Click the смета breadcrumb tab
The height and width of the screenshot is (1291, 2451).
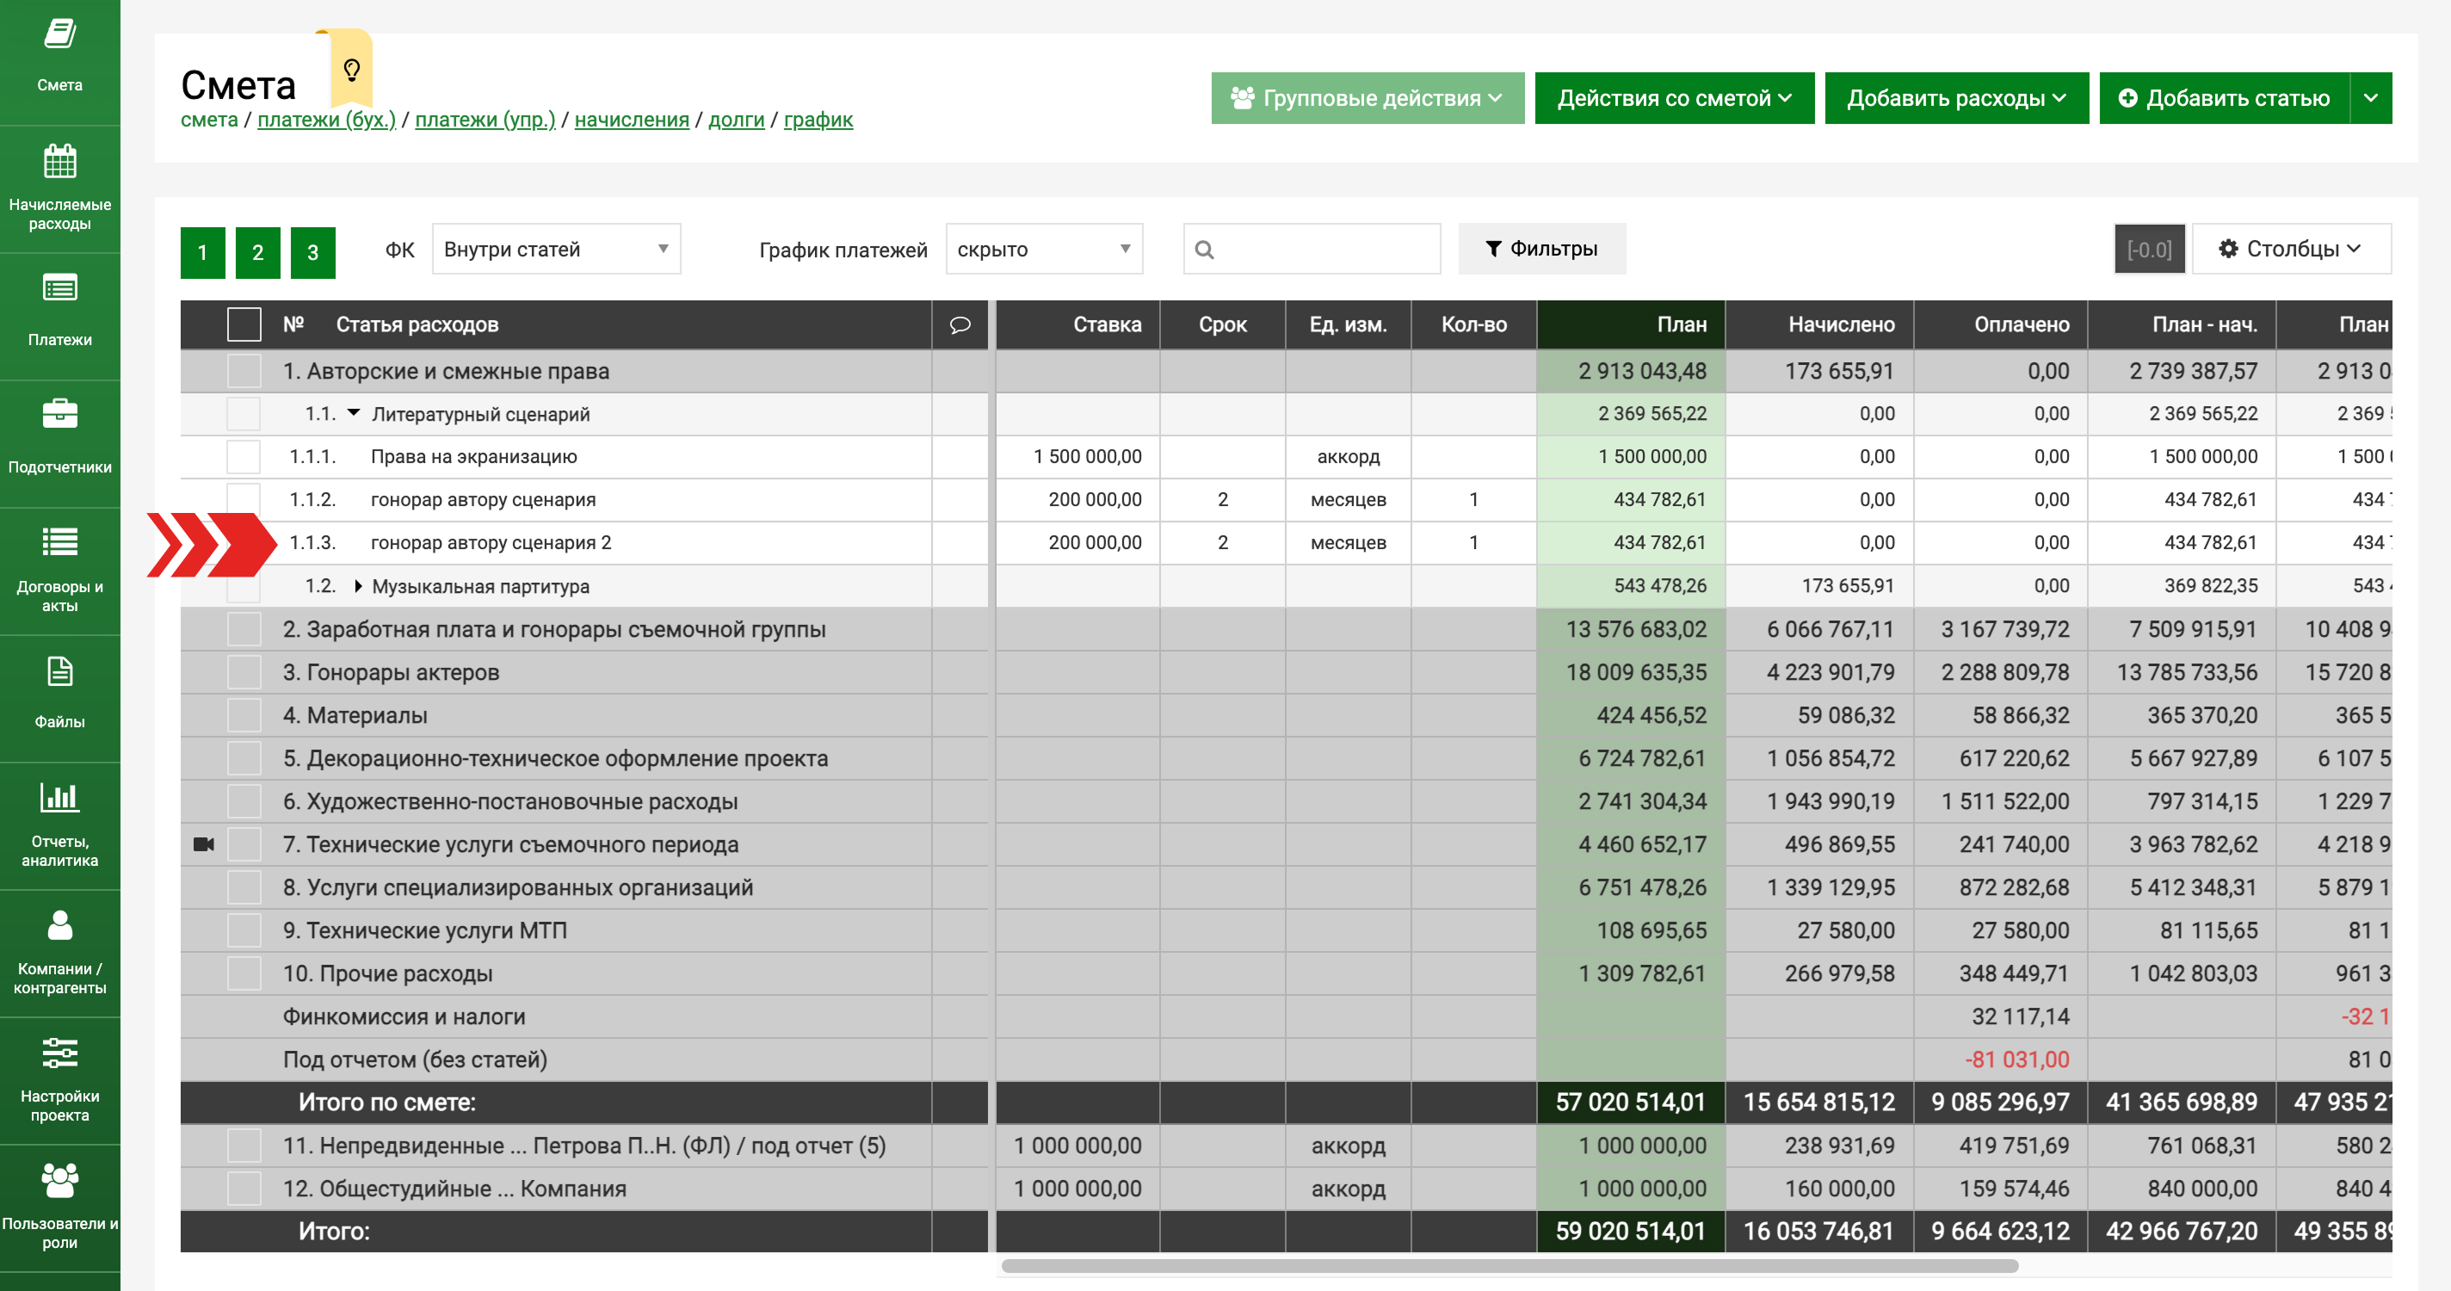click(x=209, y=120)
